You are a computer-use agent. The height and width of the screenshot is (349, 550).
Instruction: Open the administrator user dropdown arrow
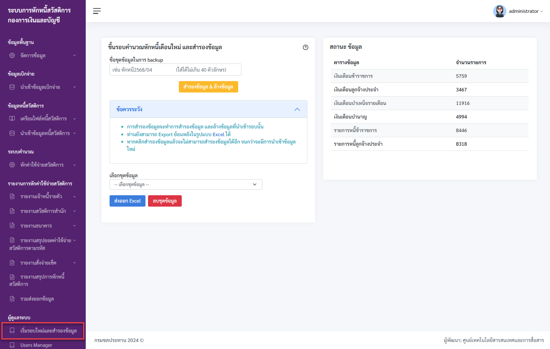[542, 11]
